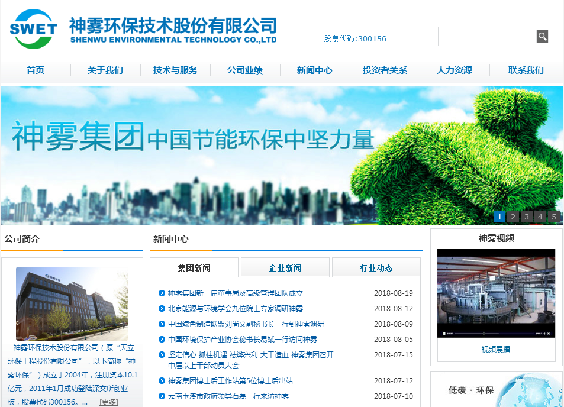This screenshot has width=564, height=407.
Task: Click the company building photo thumbnail
Action: pos(72,303)
